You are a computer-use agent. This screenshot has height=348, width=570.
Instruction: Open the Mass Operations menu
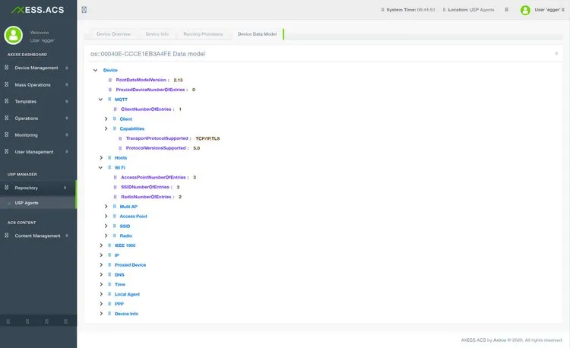(x=33, y=84)
